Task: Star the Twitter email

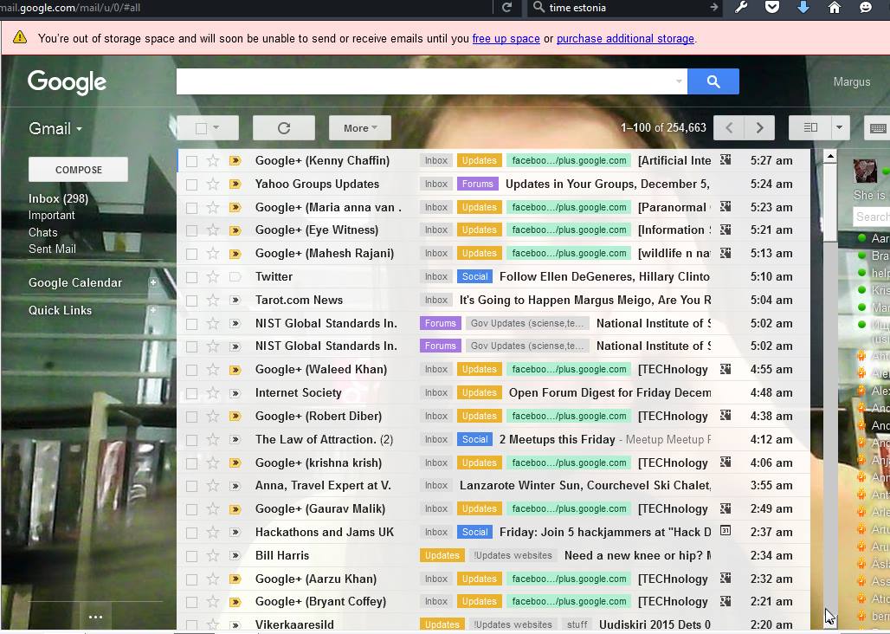Action: tap(213, 277)
